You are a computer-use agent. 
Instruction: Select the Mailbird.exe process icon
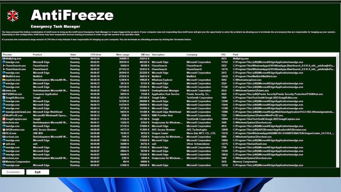4,76
